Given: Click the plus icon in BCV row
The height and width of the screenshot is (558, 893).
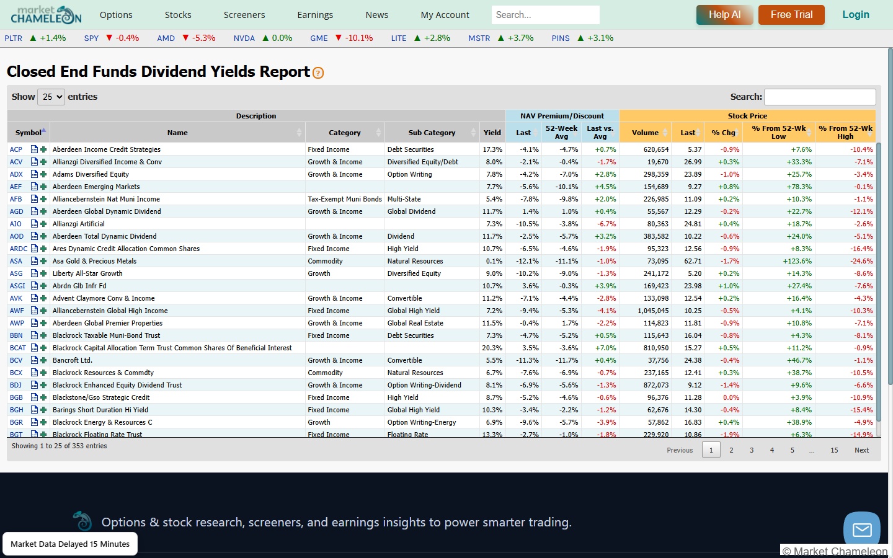Looking at the screenshot, I should click(x=43, y=360).
